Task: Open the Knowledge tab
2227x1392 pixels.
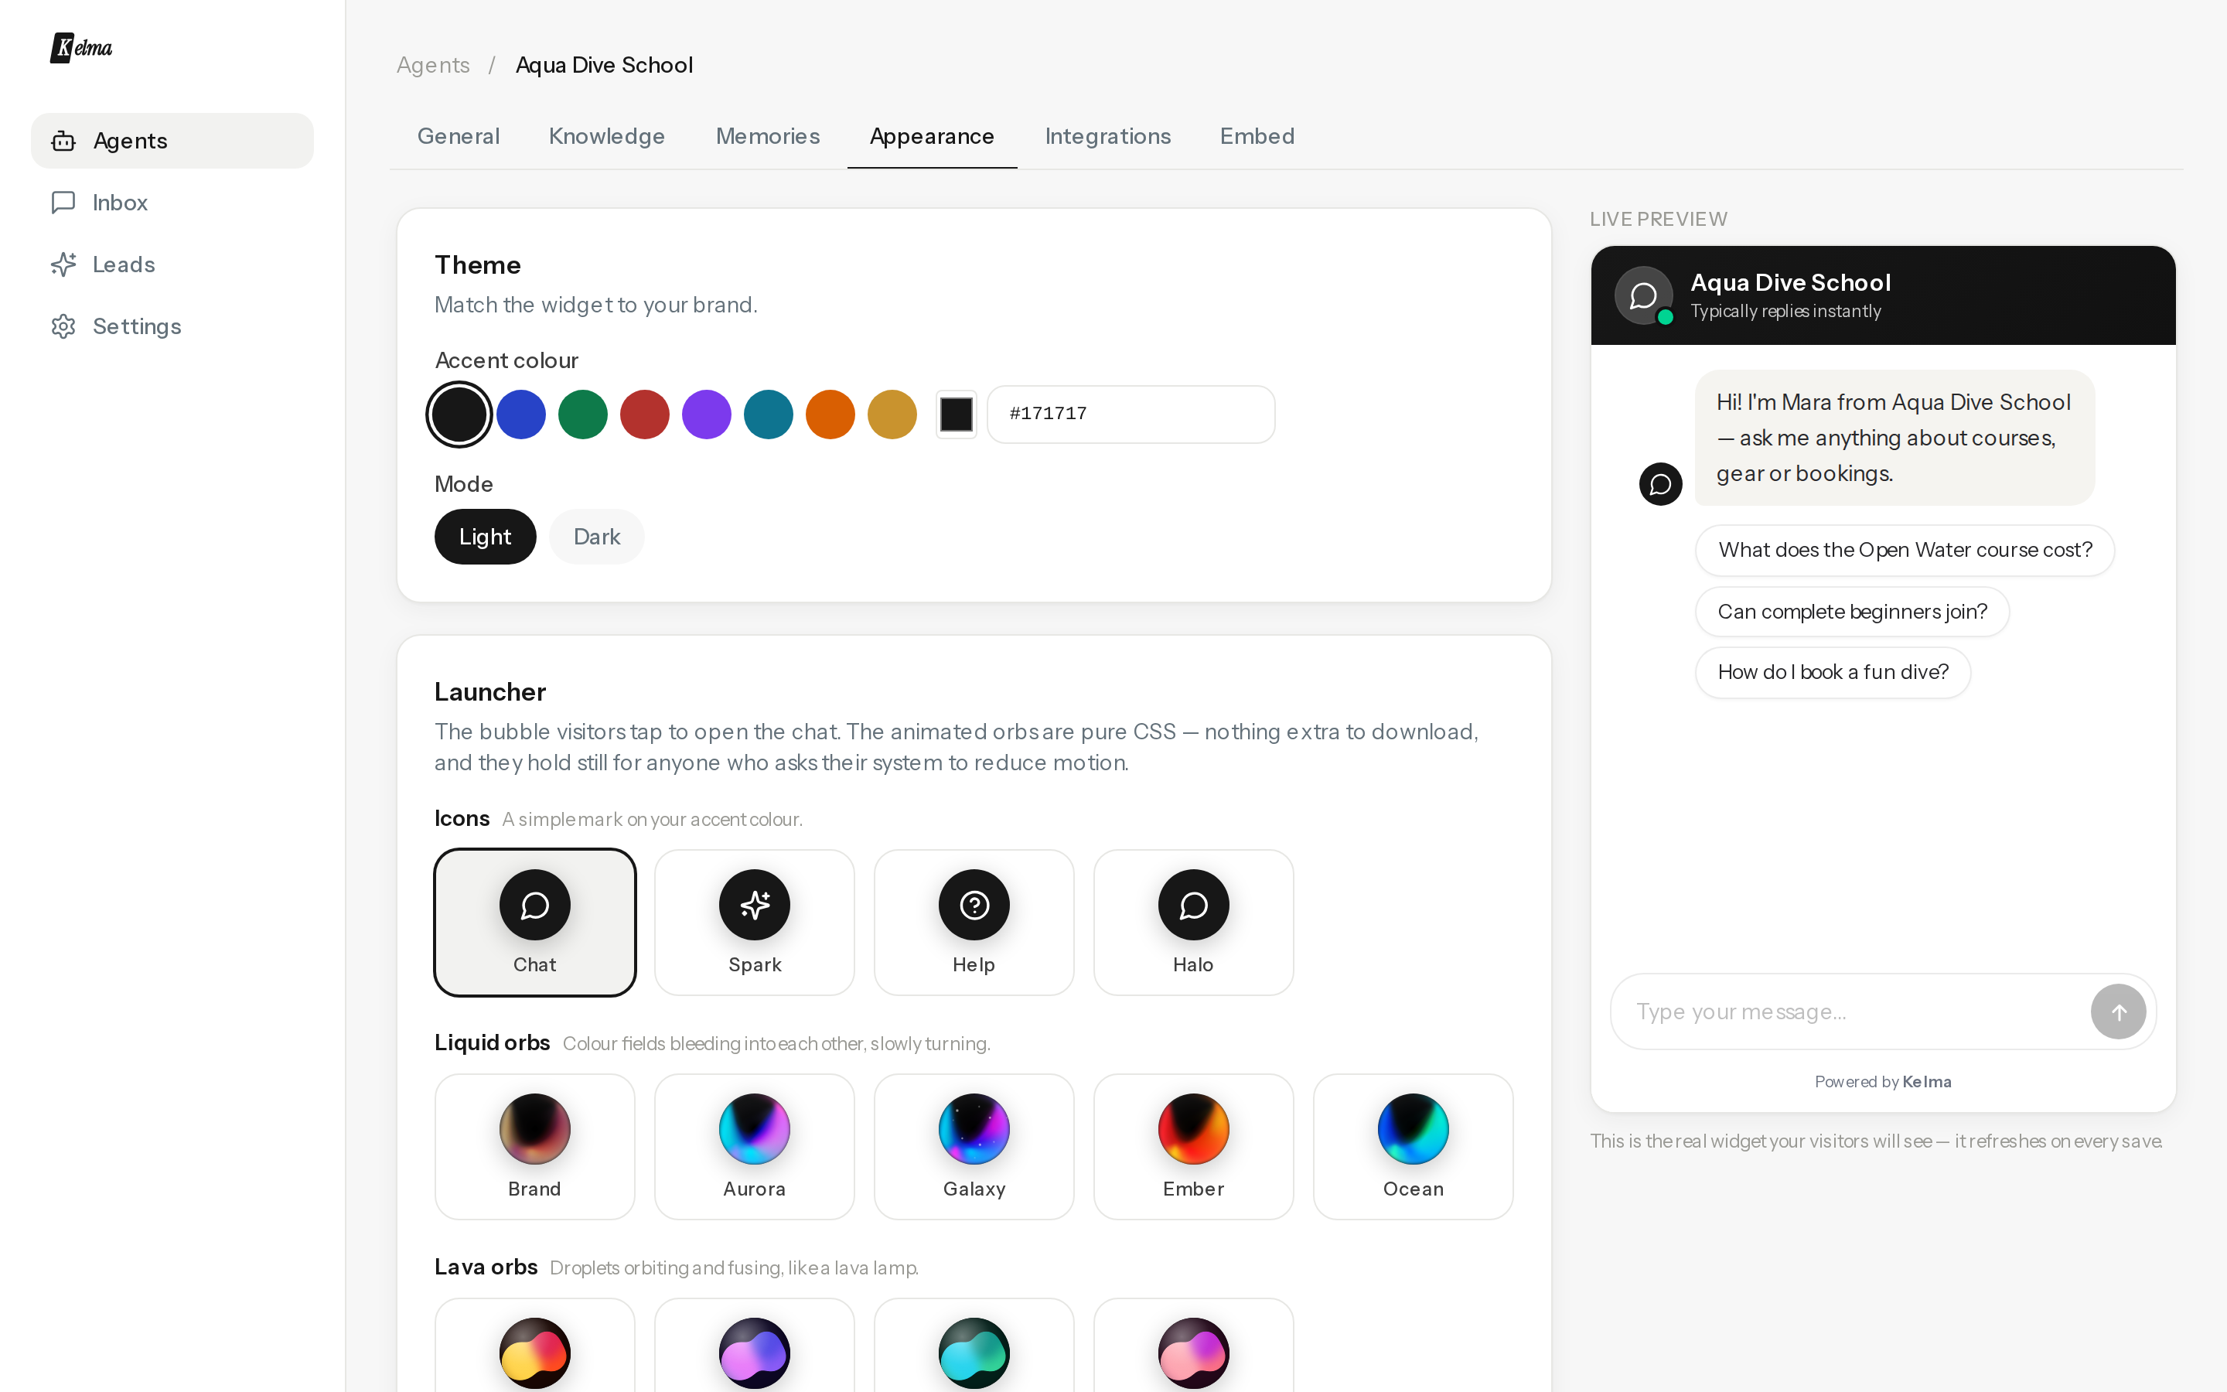Action: click(x=606, y=136)
